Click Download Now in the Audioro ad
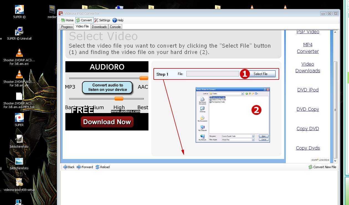This screenshot has height=205, width=349. (107, 122)
